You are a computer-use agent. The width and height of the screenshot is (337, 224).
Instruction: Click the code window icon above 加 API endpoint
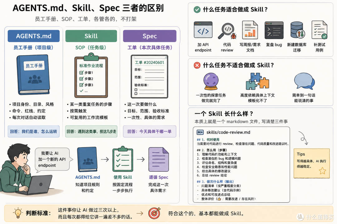click(x=203, y=30)
